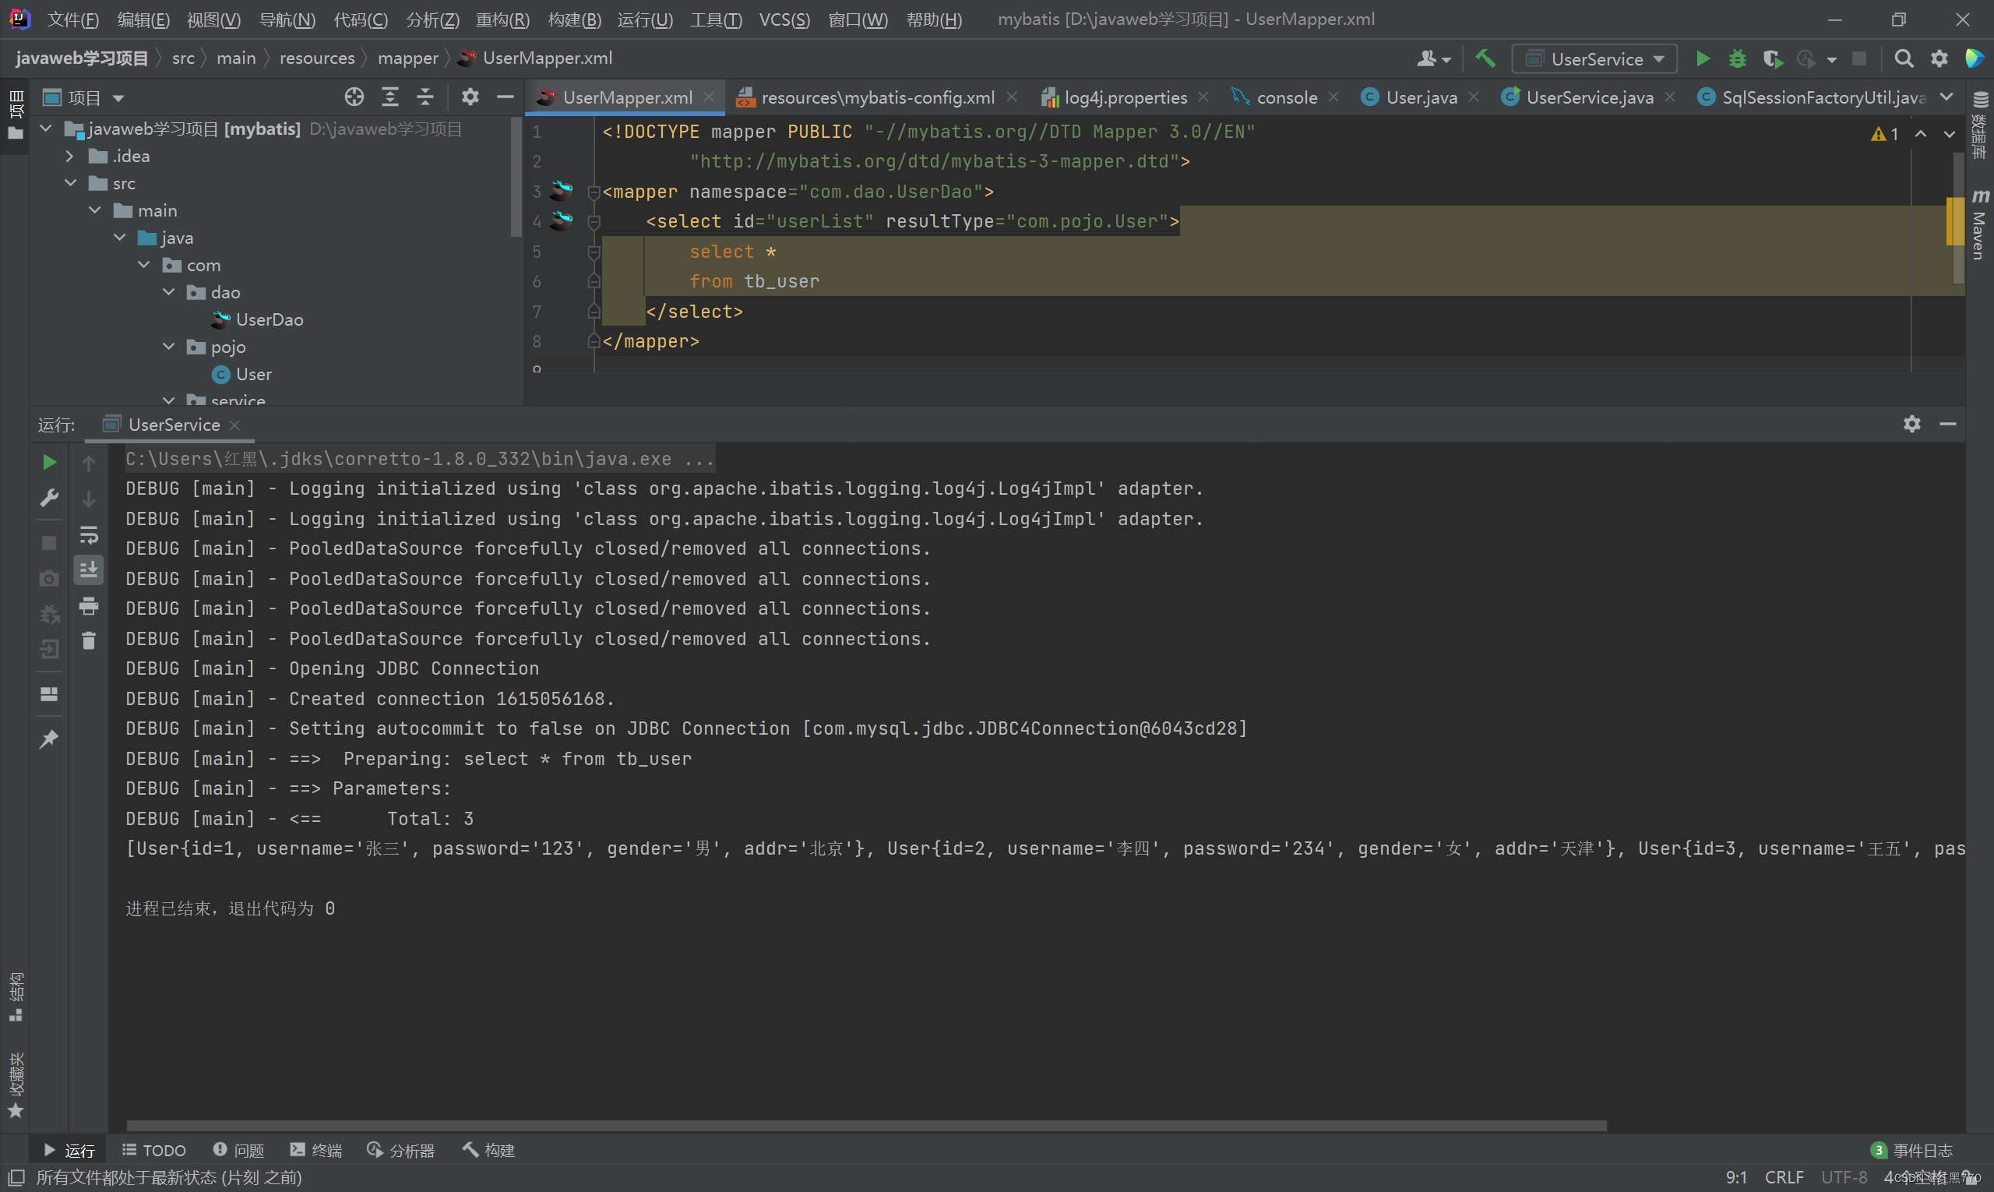Toggle scroll to end in console
The image size is (1994, 1192).
(x=88, y=570)
